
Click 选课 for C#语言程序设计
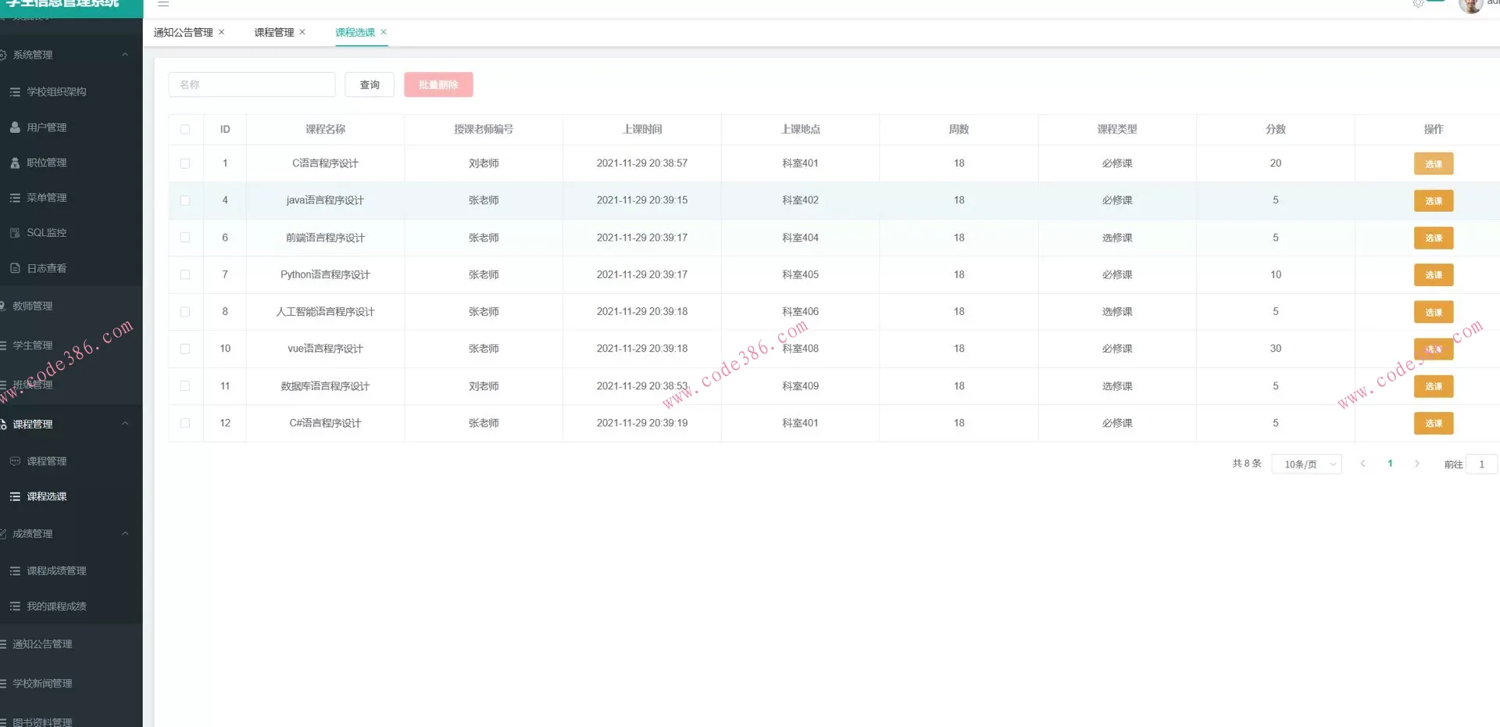(x=1434, y=424)
